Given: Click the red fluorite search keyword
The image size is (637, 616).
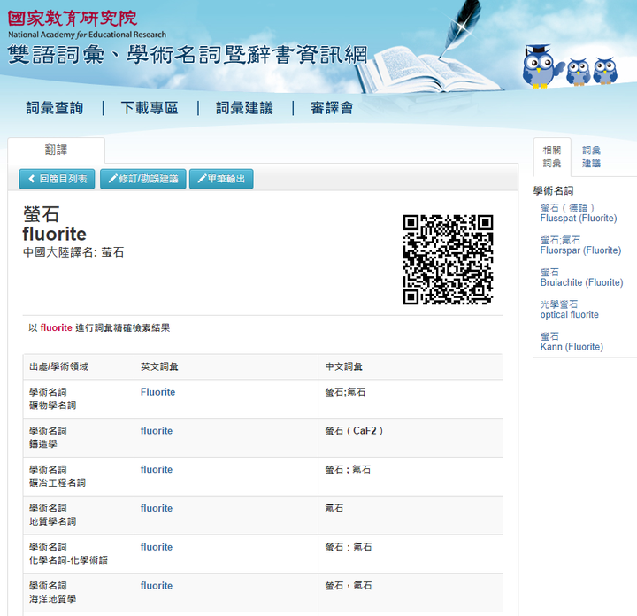Looking at the screenshot, I should [56, 327].
